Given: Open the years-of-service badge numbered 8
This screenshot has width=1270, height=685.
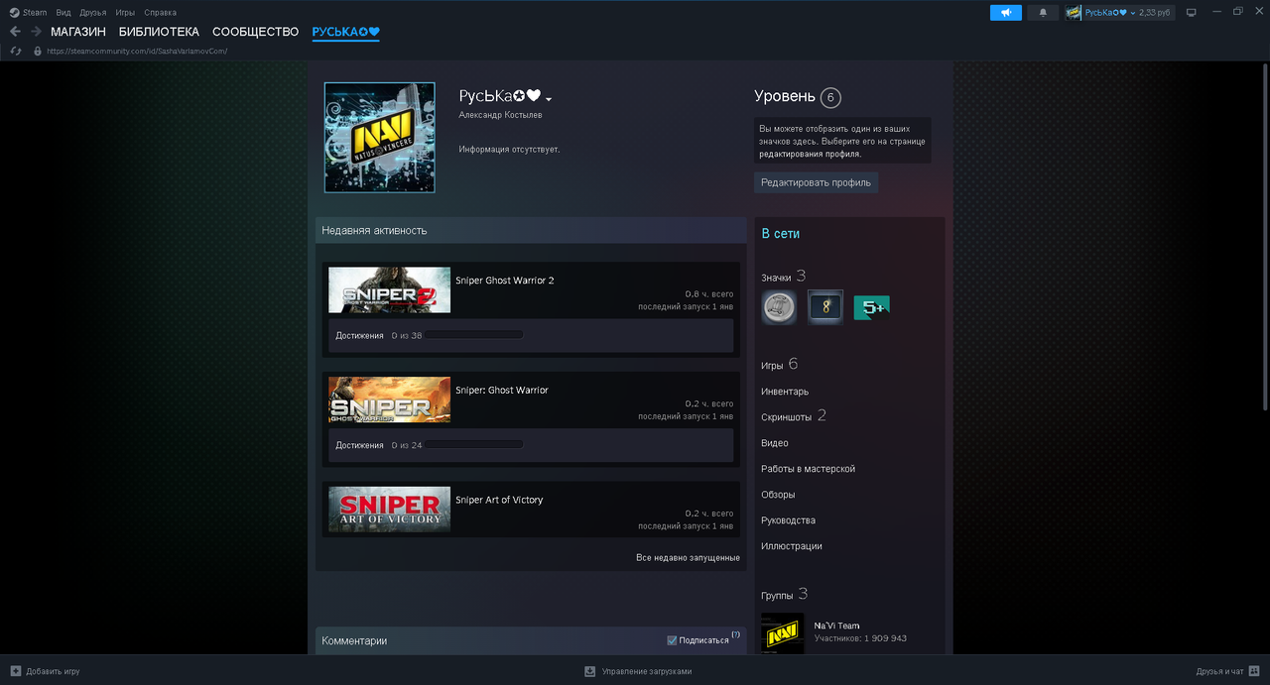Looking at the screenshot, I should point(825,307).
